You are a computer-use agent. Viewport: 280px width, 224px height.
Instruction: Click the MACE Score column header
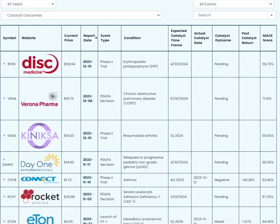(267, 38)
